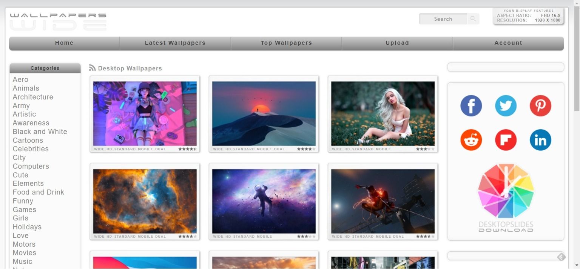Open the neon anime girl wallpaper

pyautogui.click(x=145, y=113)
